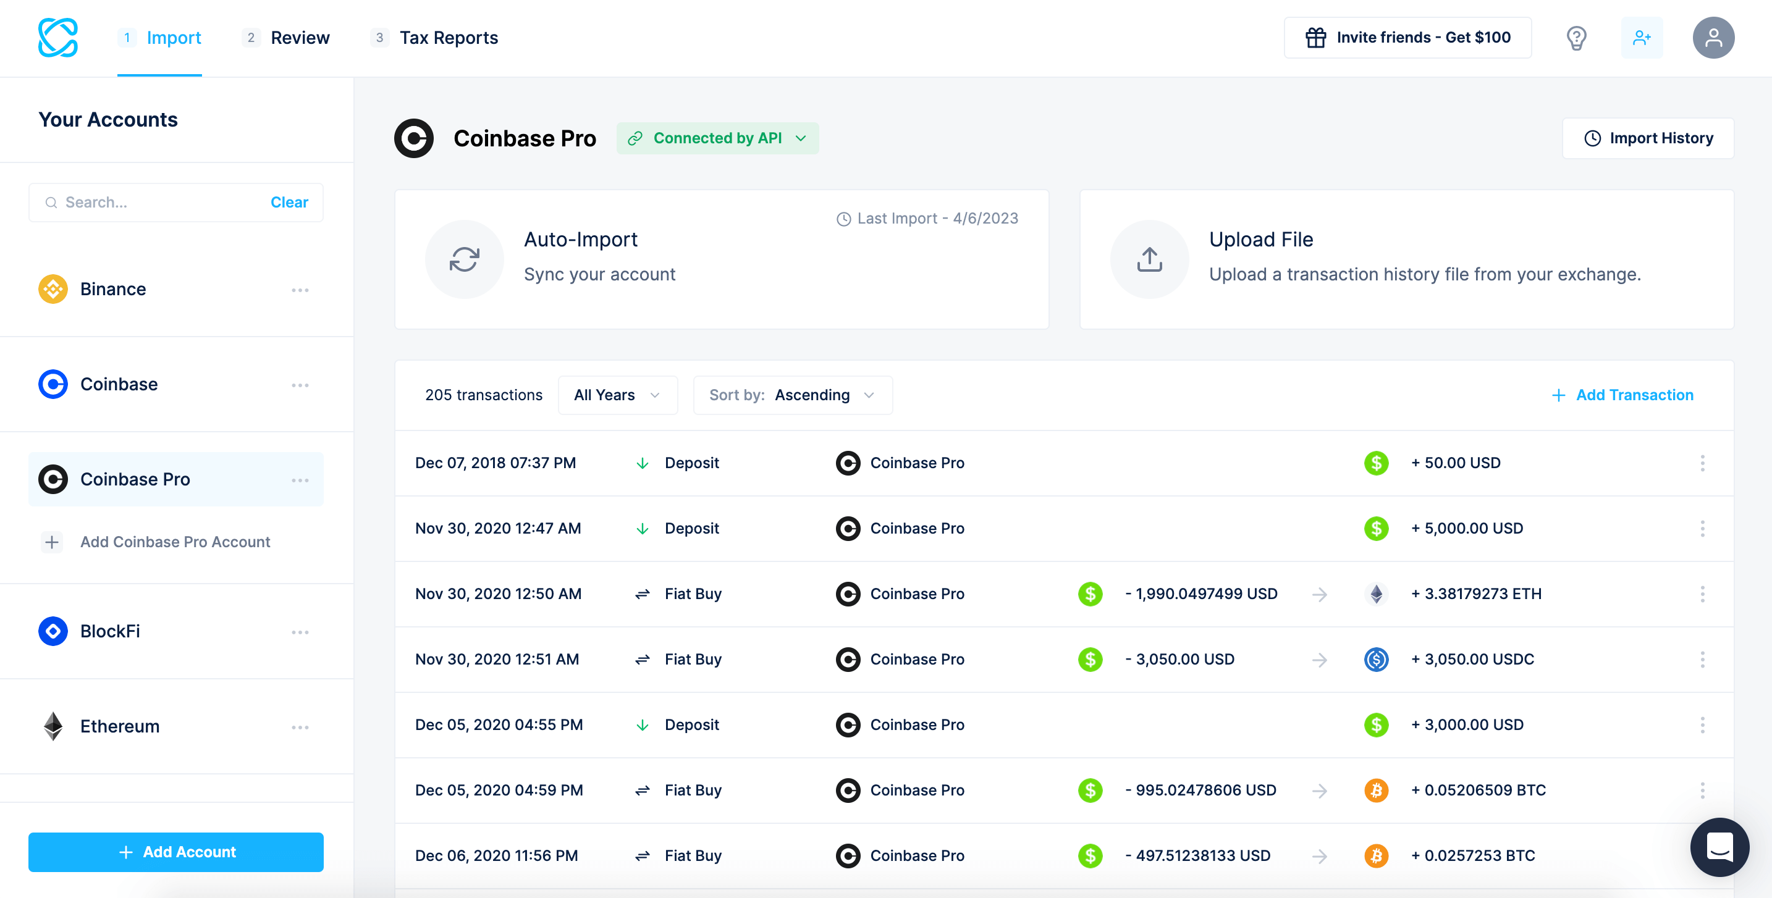Click the Import History button
The height and width of the screenshot is (898, 1772).
pos(1650,138)
